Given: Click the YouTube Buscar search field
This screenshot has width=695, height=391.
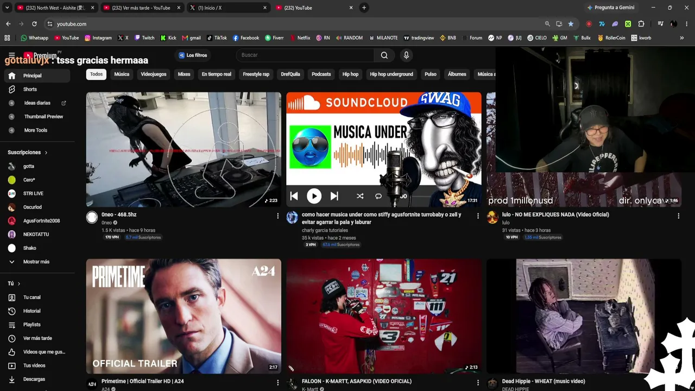Looking at the screenshot, I should (x=305, y=55).
